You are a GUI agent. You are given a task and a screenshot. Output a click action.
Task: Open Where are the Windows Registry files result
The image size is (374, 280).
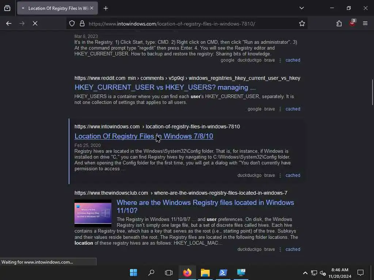pos(205,206)
